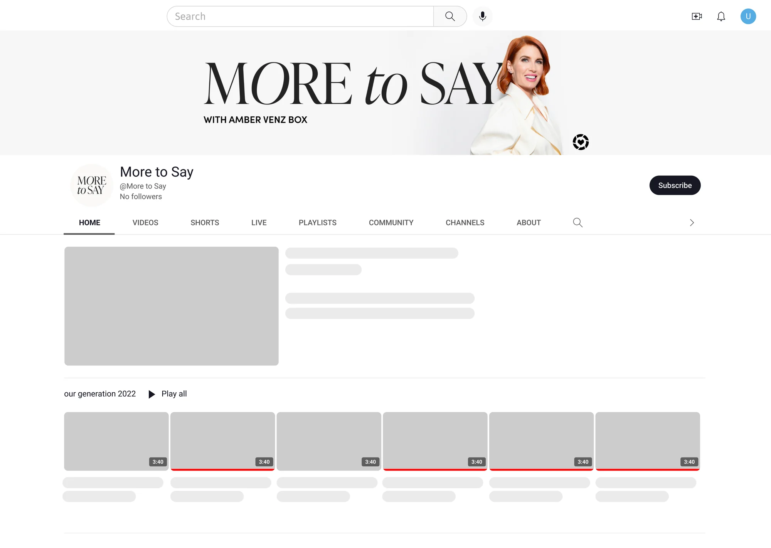Open the COMMUNITY tab

(391, 222)
